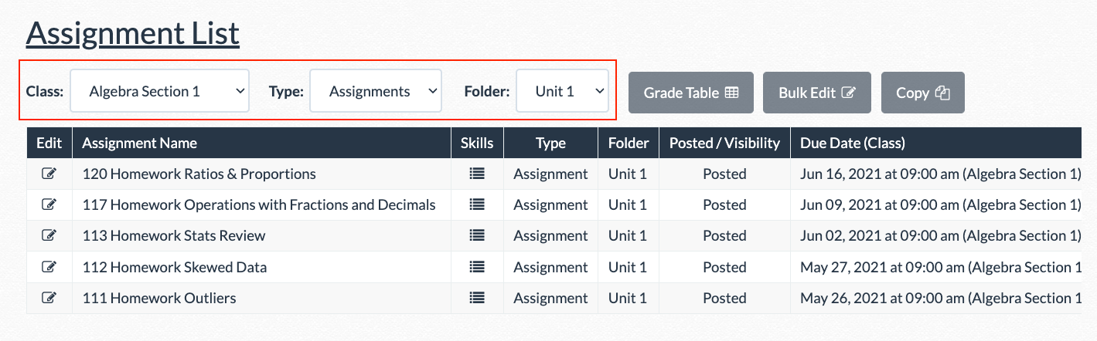This screenshot has width=1097, height=341.
Task: Edit the 111 Homework Outliers row
Action: pos(49,298)
